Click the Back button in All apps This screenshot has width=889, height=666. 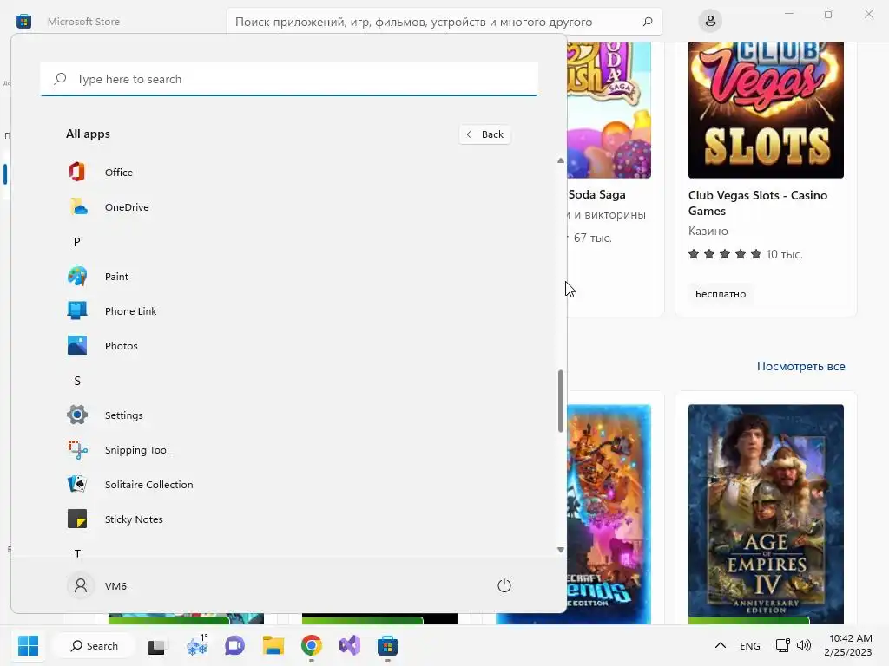484,134
